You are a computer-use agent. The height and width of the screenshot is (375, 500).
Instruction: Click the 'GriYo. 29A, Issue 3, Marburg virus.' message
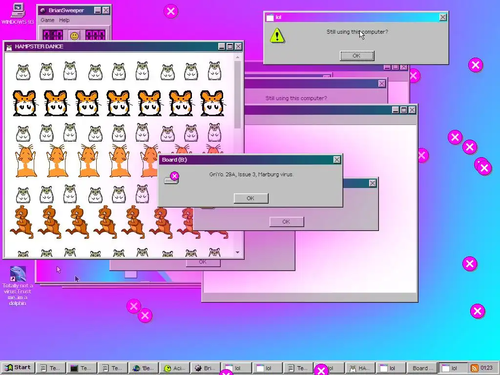pyautogui.click(x=251, y=174)
